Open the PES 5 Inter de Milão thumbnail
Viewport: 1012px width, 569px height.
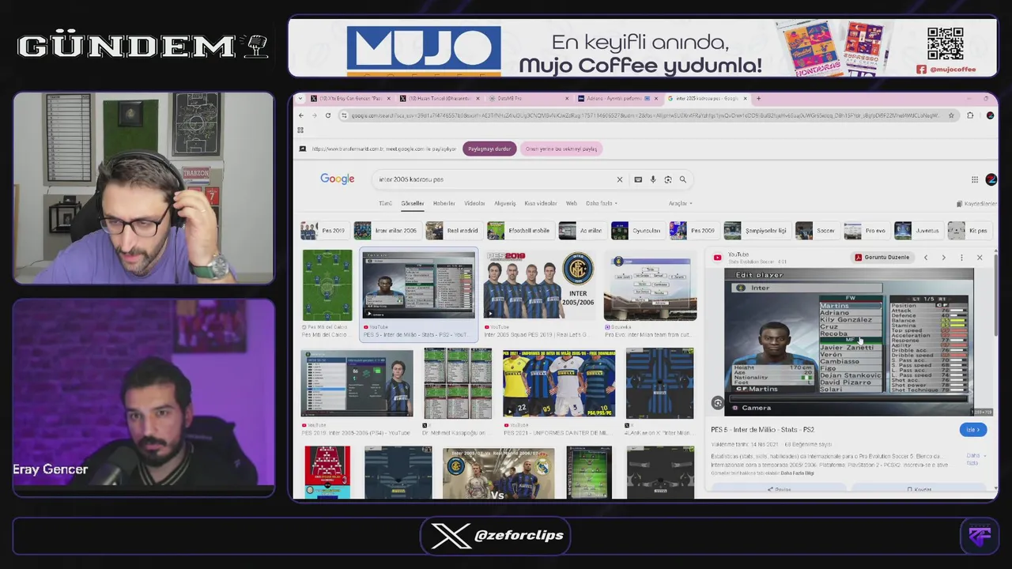pos(418,285)
